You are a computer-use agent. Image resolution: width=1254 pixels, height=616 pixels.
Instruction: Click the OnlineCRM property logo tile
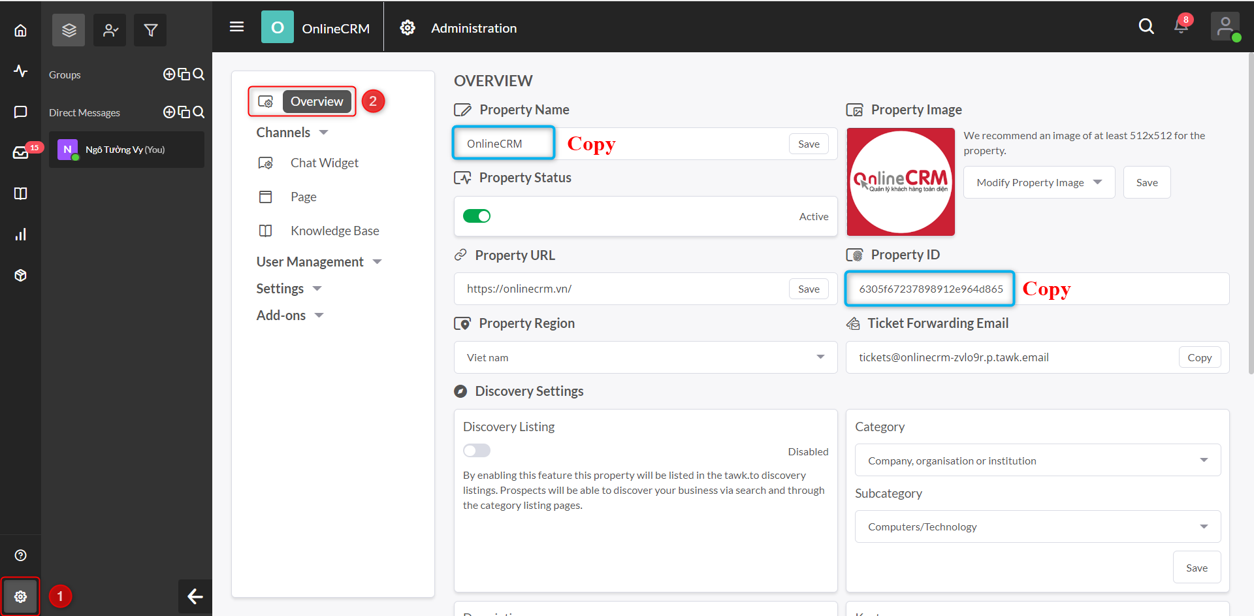tap(278, 27)
